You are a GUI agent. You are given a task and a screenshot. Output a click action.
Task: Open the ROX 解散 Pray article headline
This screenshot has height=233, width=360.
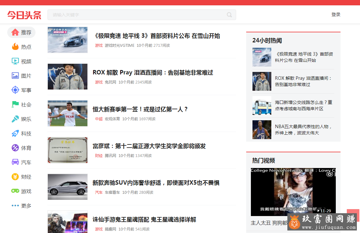click(153, 73)
